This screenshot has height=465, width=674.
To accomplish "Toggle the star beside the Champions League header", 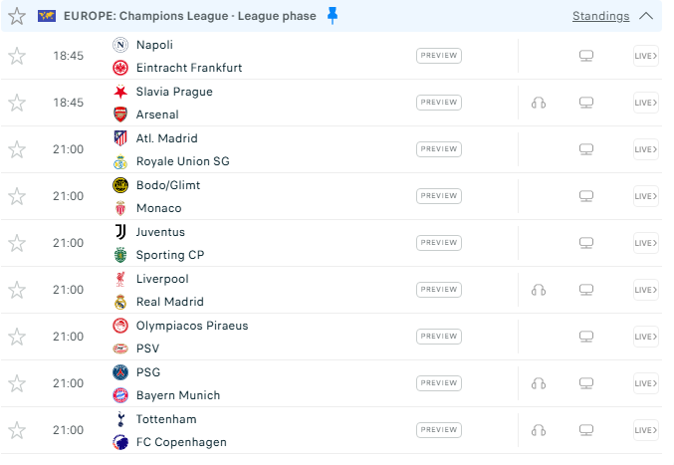I will click(16, 16).
